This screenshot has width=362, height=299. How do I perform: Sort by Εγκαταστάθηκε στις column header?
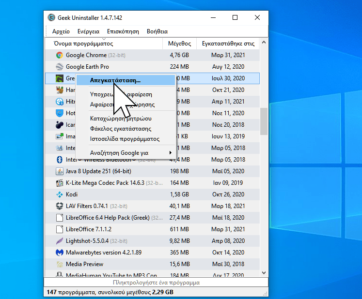pyautogui.click(x=228, y=44)
